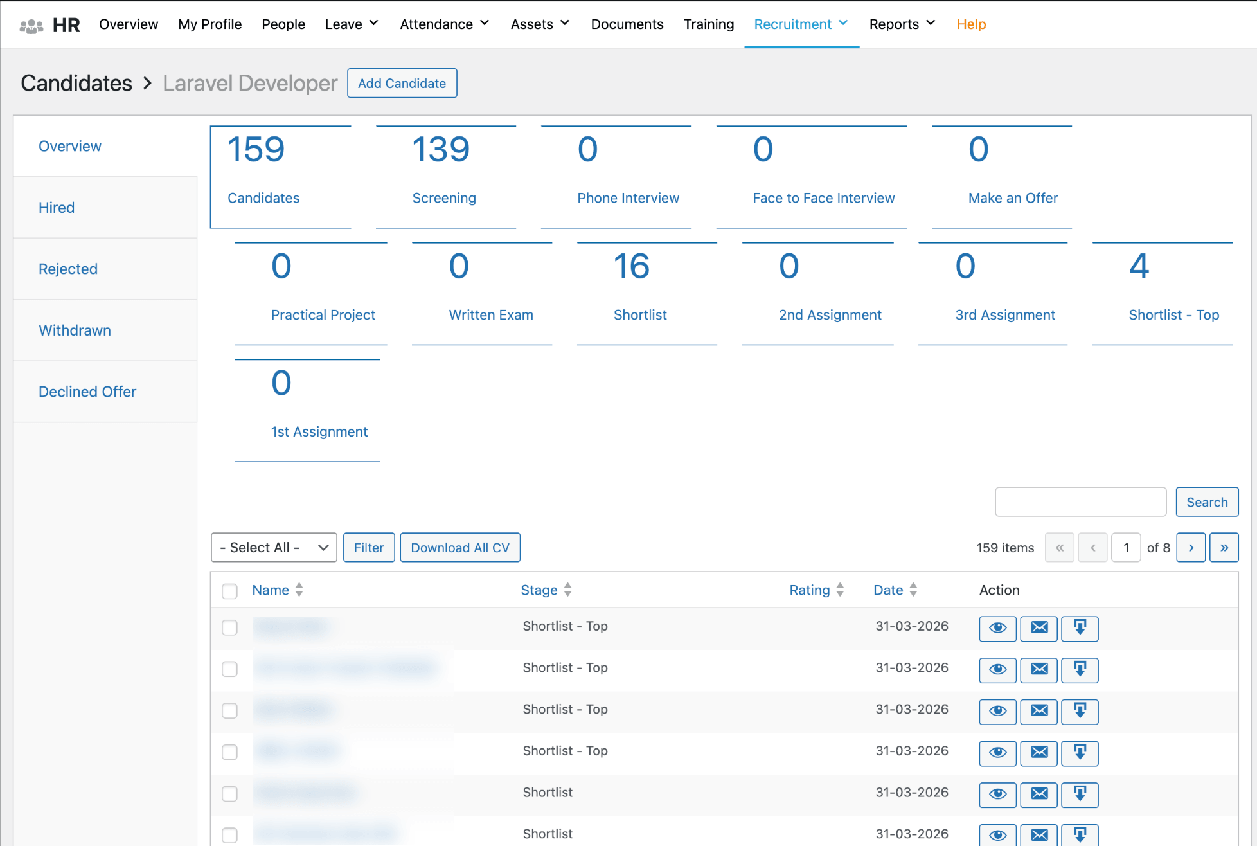View the first shortlisted candidate's details via eye icon
The height and width of the screenshot is (846, 1257).
coord(997,629)
